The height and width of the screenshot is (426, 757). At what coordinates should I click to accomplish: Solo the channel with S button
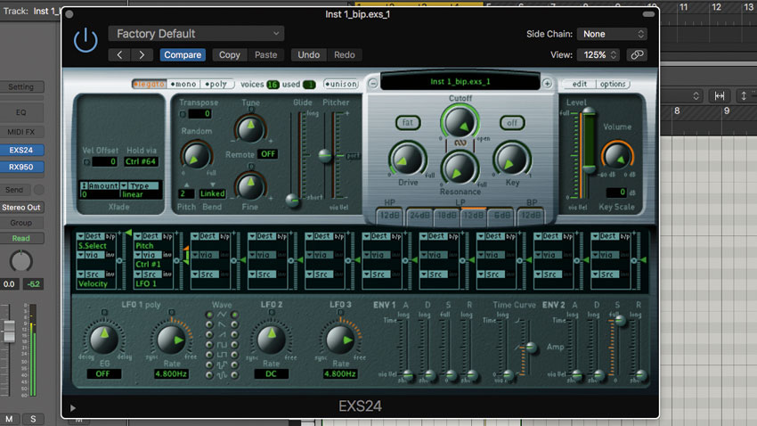click(33, 419)
